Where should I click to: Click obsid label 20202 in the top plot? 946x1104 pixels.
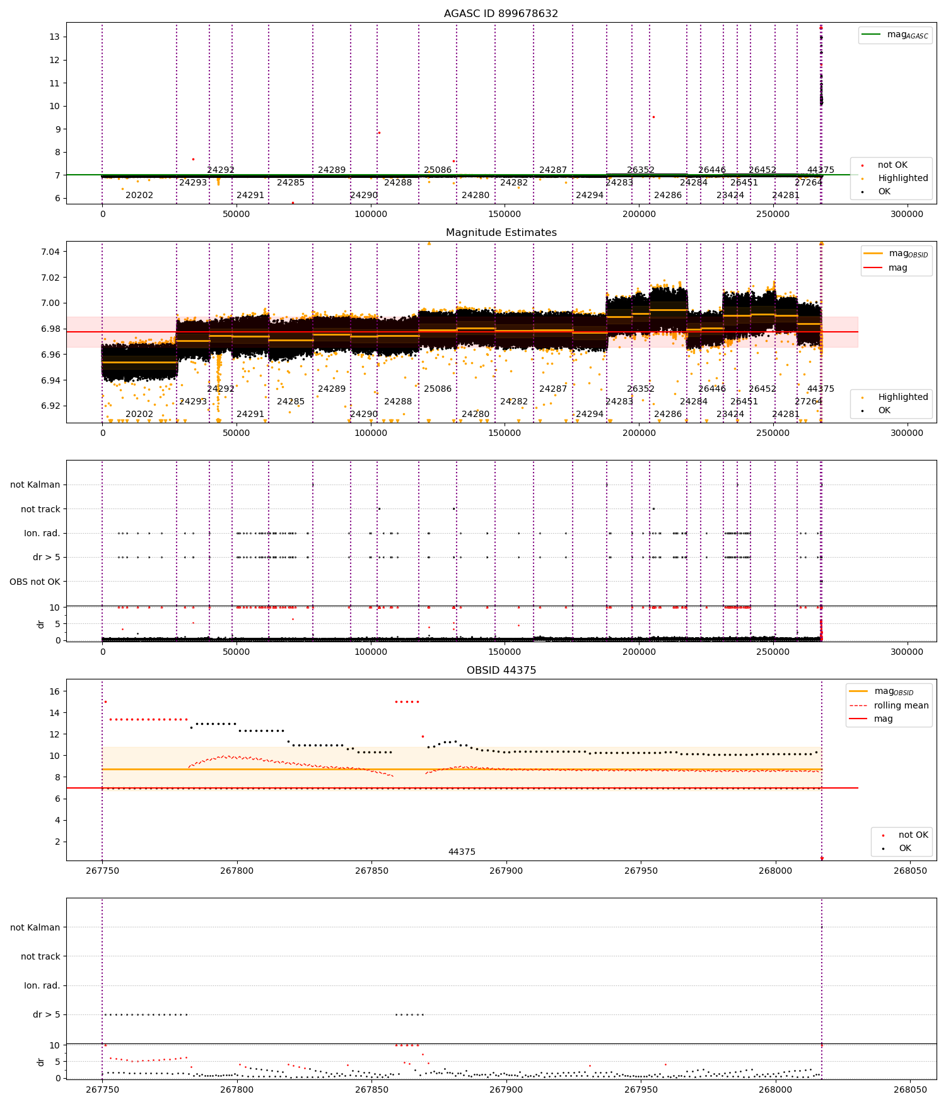[139, 195]
